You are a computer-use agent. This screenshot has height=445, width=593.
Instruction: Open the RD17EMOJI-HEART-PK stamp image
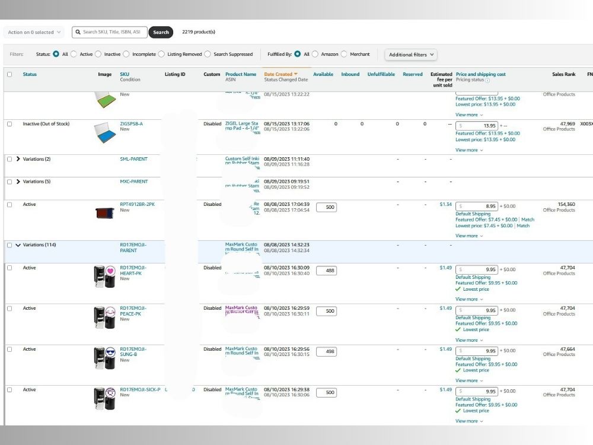click(105, 276)
